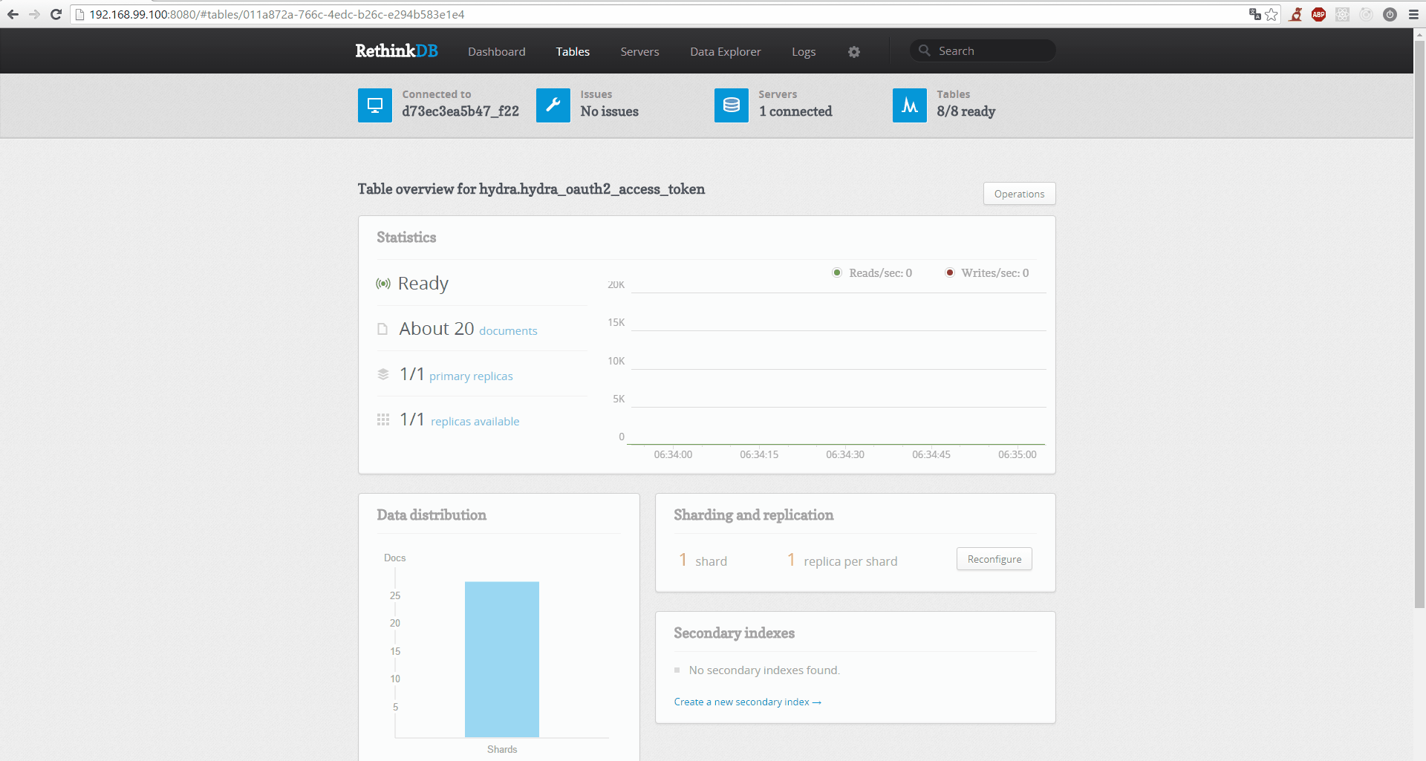Viewport: 1426px width, 761px height.
Task: Click the Operations button
Action: click(x=1019, y=194)
